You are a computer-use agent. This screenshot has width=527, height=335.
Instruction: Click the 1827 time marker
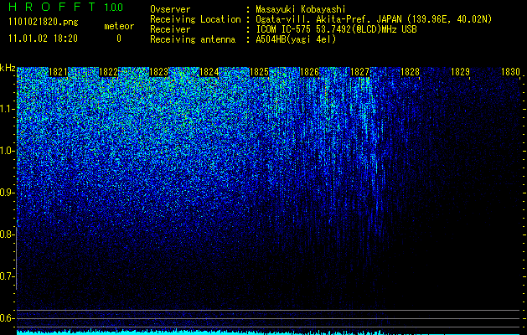click(x=359, y=72)
